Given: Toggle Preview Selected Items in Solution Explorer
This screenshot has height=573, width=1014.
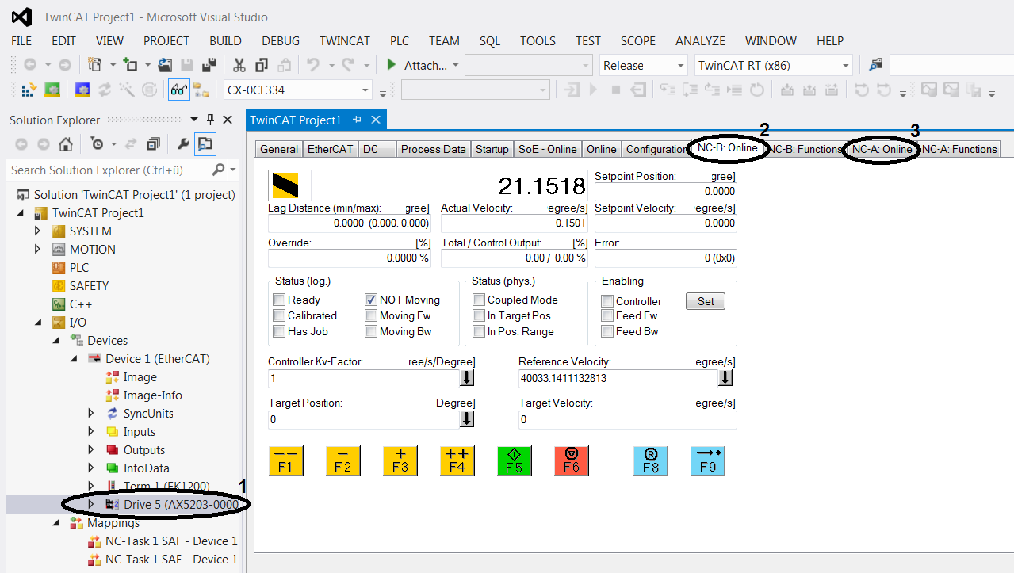Looking at the screenshot, I should point(205,144).
